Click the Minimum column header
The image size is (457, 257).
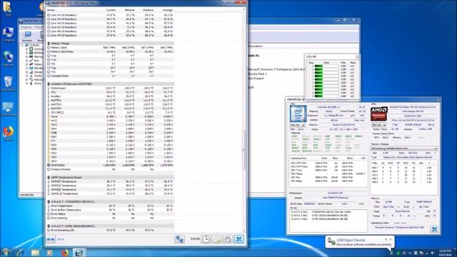(x=129, y=10)
